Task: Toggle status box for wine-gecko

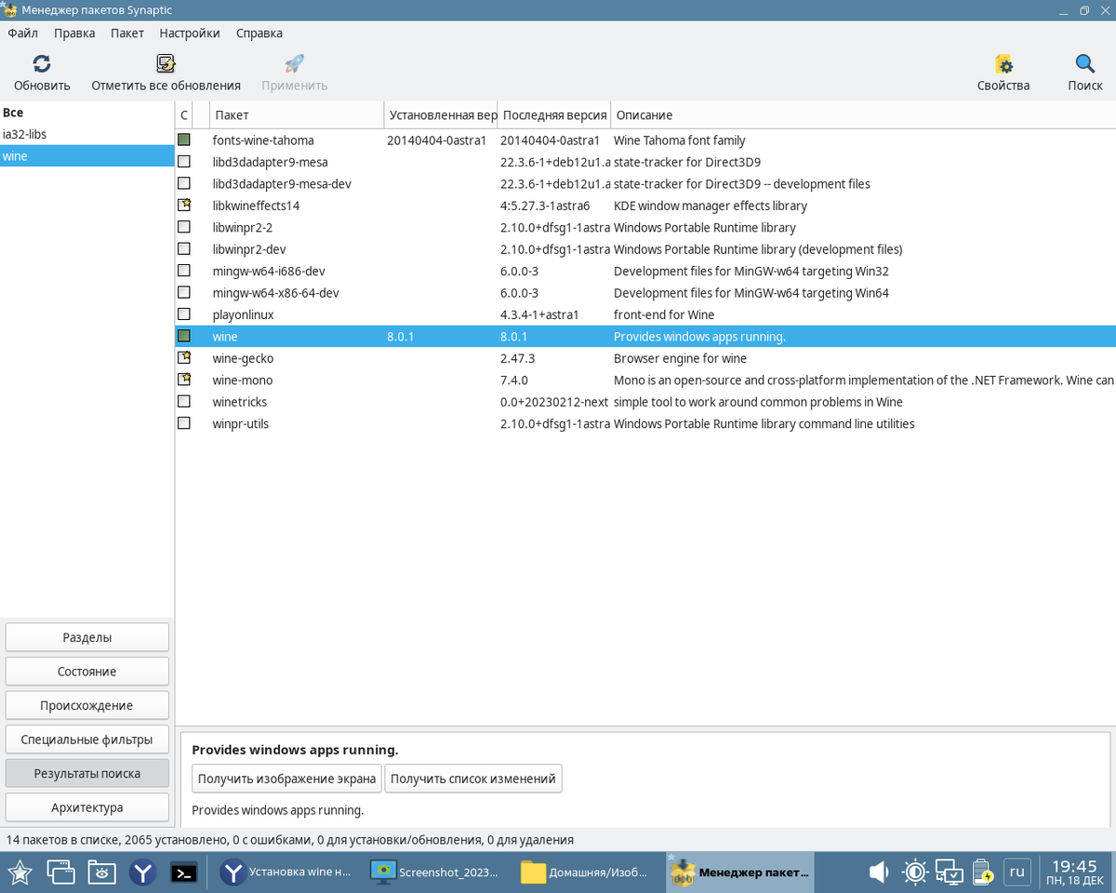Action: (x=184, y=357)
